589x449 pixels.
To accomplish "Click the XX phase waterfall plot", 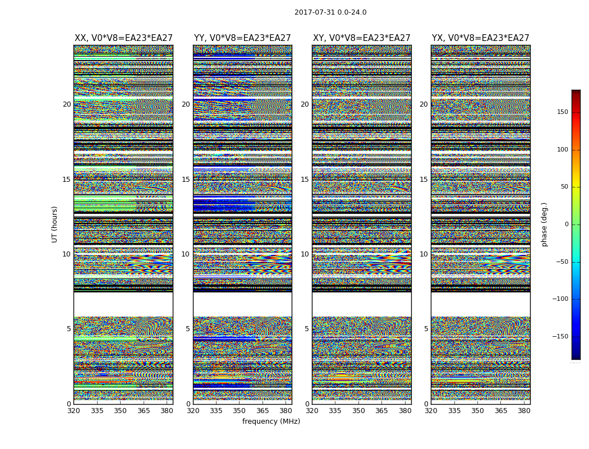I will [x=123, y=224].
